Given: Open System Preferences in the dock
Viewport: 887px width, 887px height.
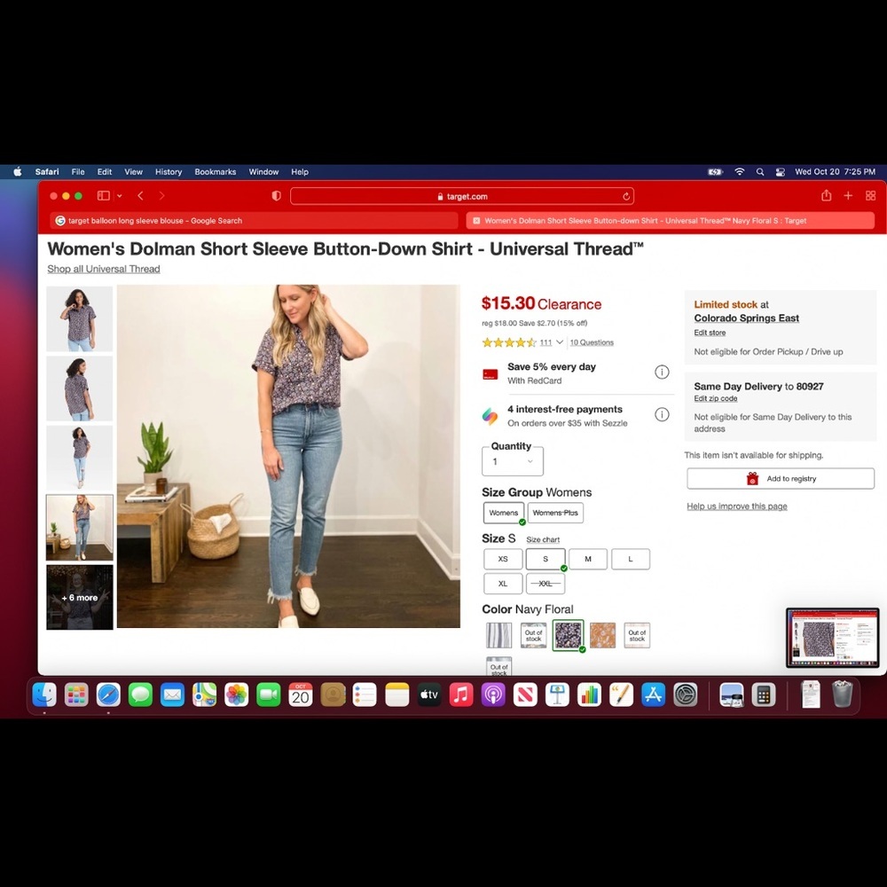Looking at the screenshot, I should pos(685,695).
